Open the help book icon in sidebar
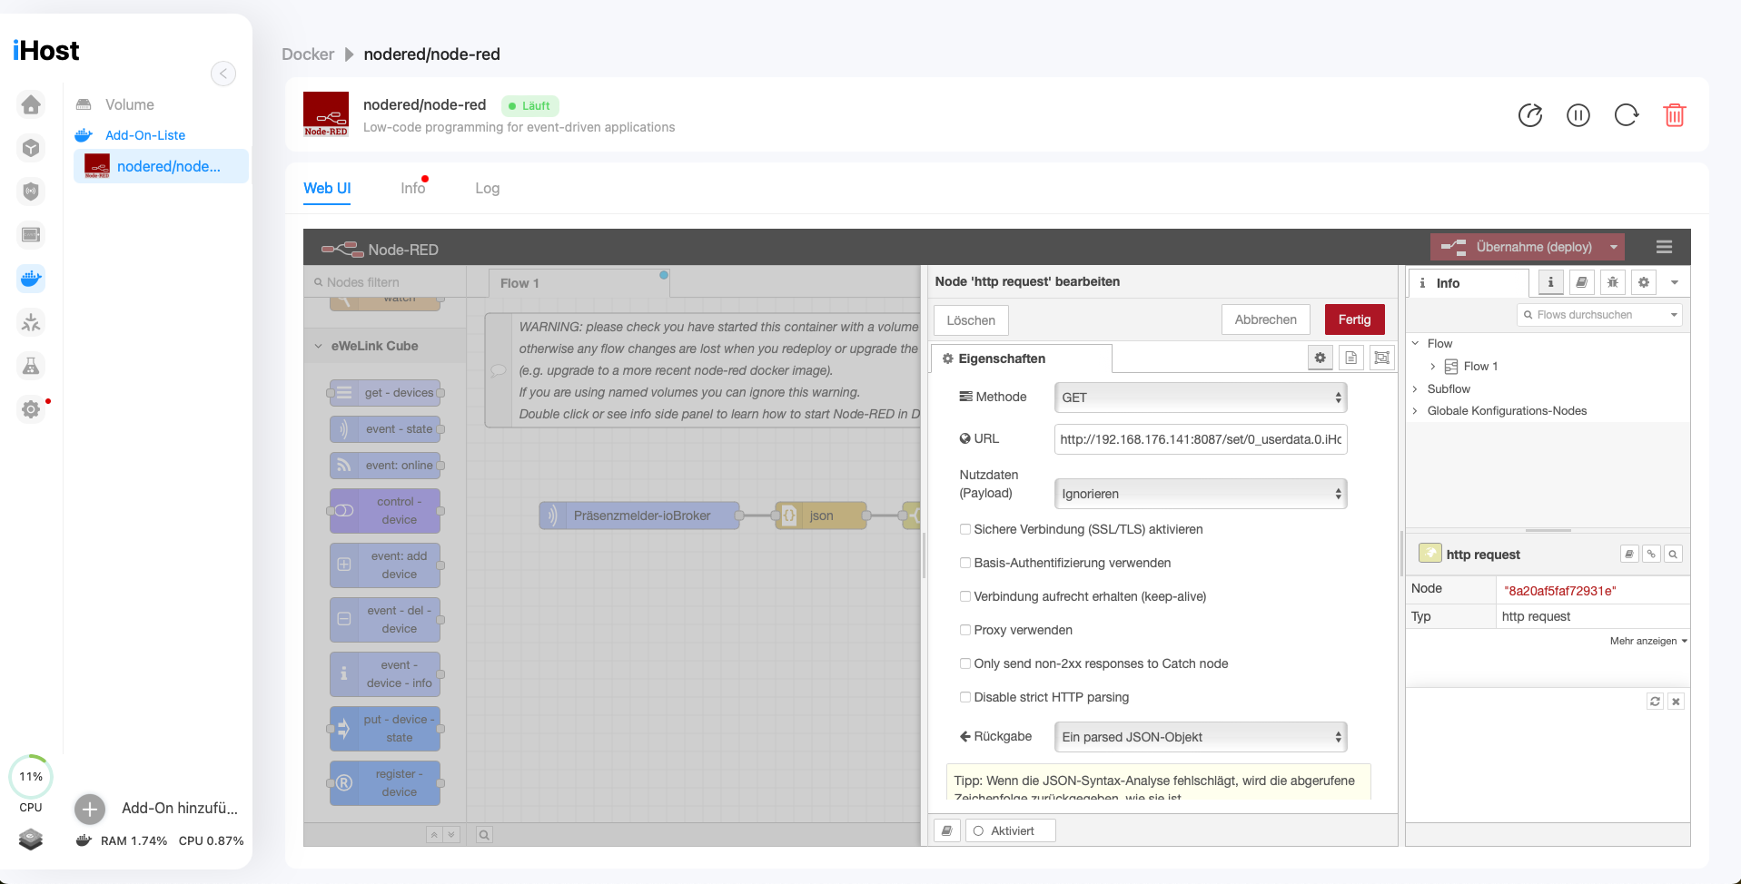Viewport: 1741px width, 884px height. pyautogui.click(x=1581, y=282)
